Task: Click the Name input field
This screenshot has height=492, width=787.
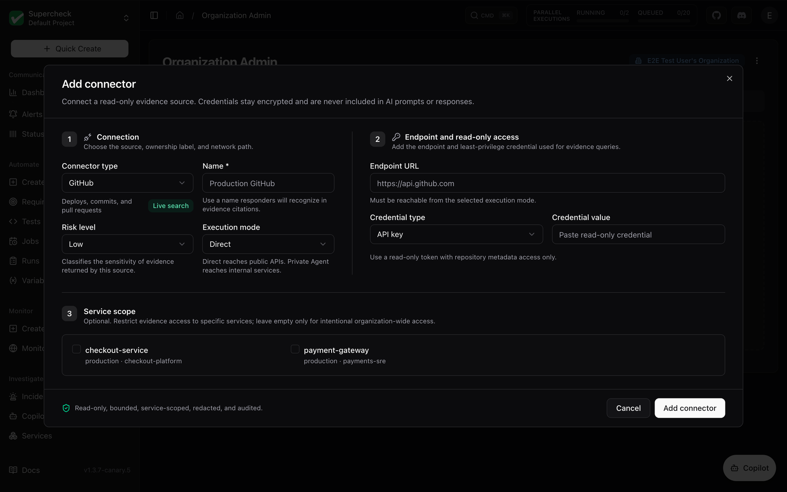Action: [268, 183]
